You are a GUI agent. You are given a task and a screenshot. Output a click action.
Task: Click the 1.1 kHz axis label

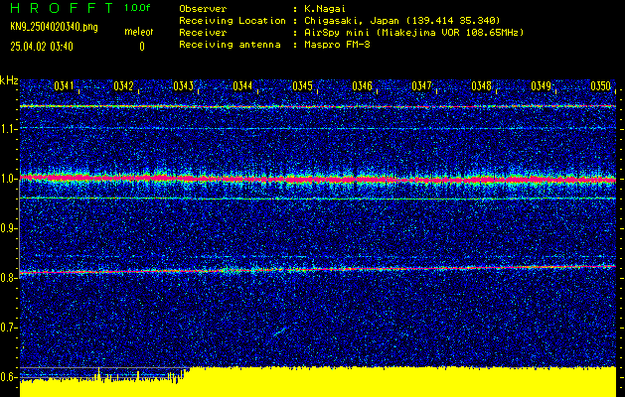pos(9,129)
